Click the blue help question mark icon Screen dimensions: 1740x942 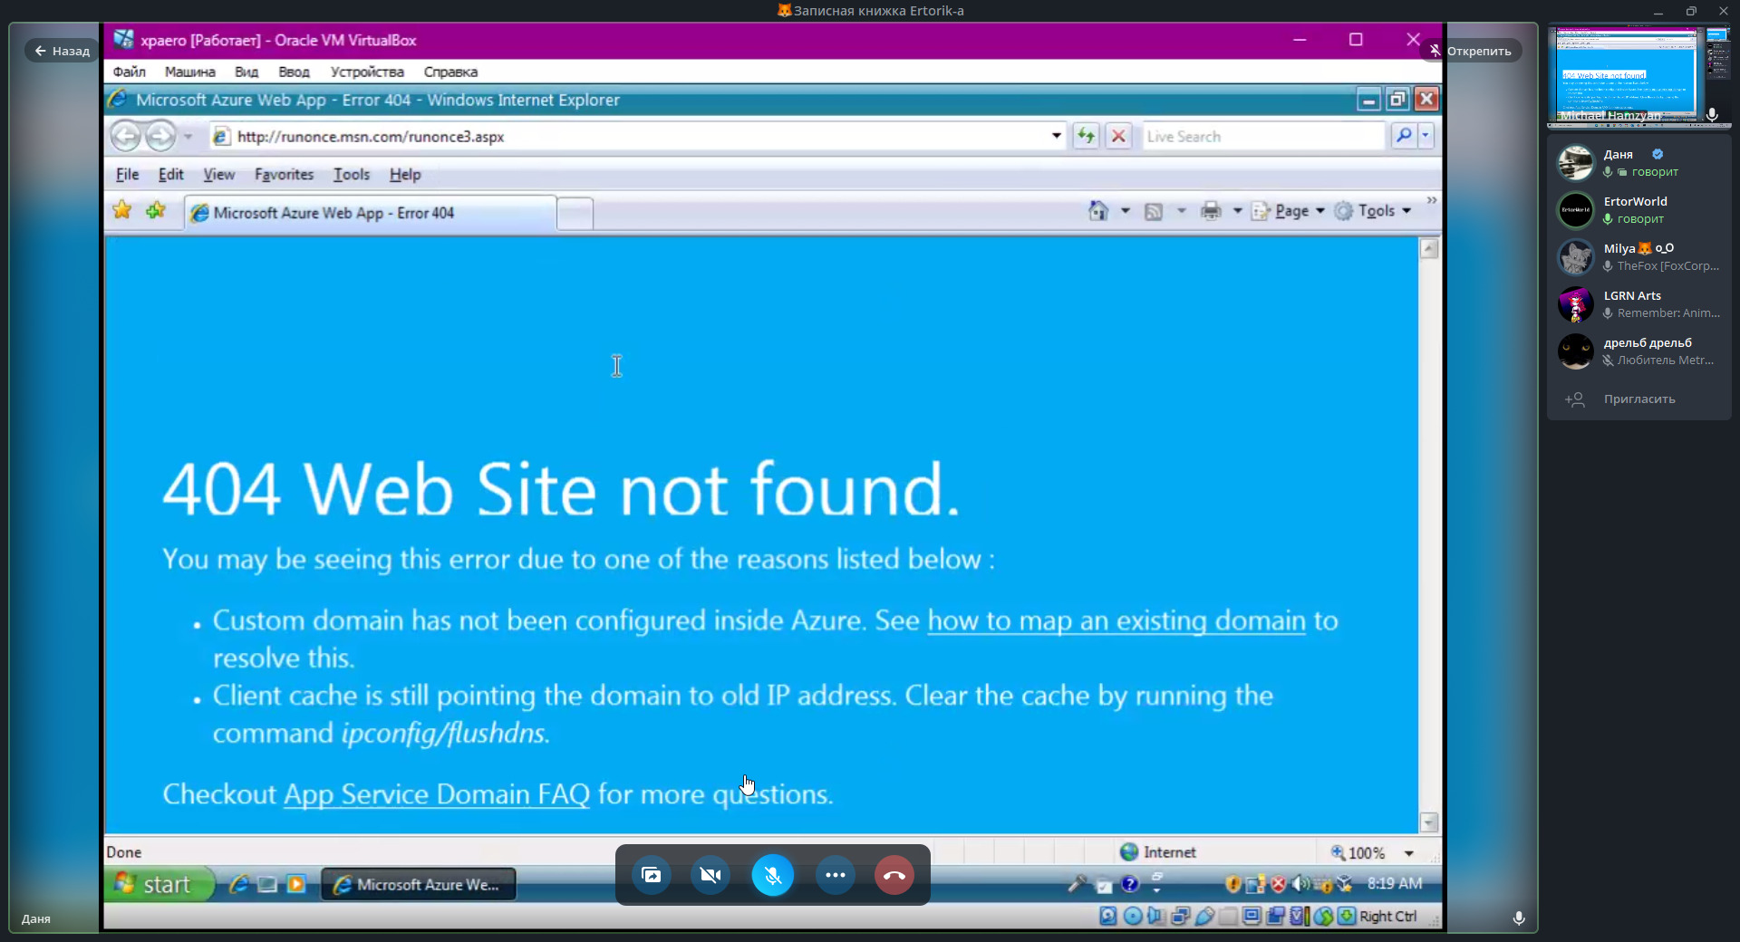(1130, 884)
